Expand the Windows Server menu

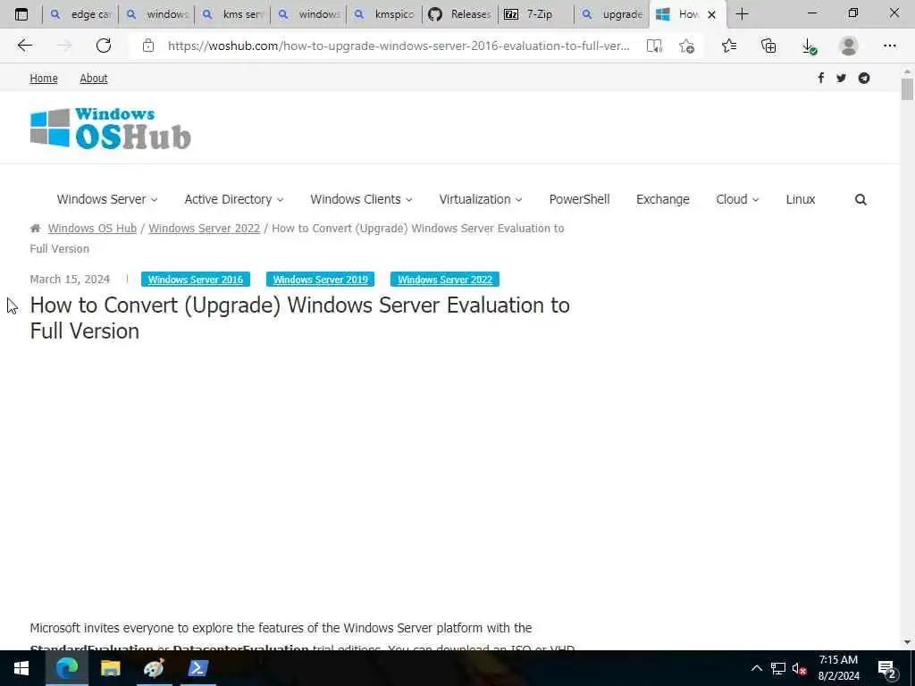(x=107, y=199)
